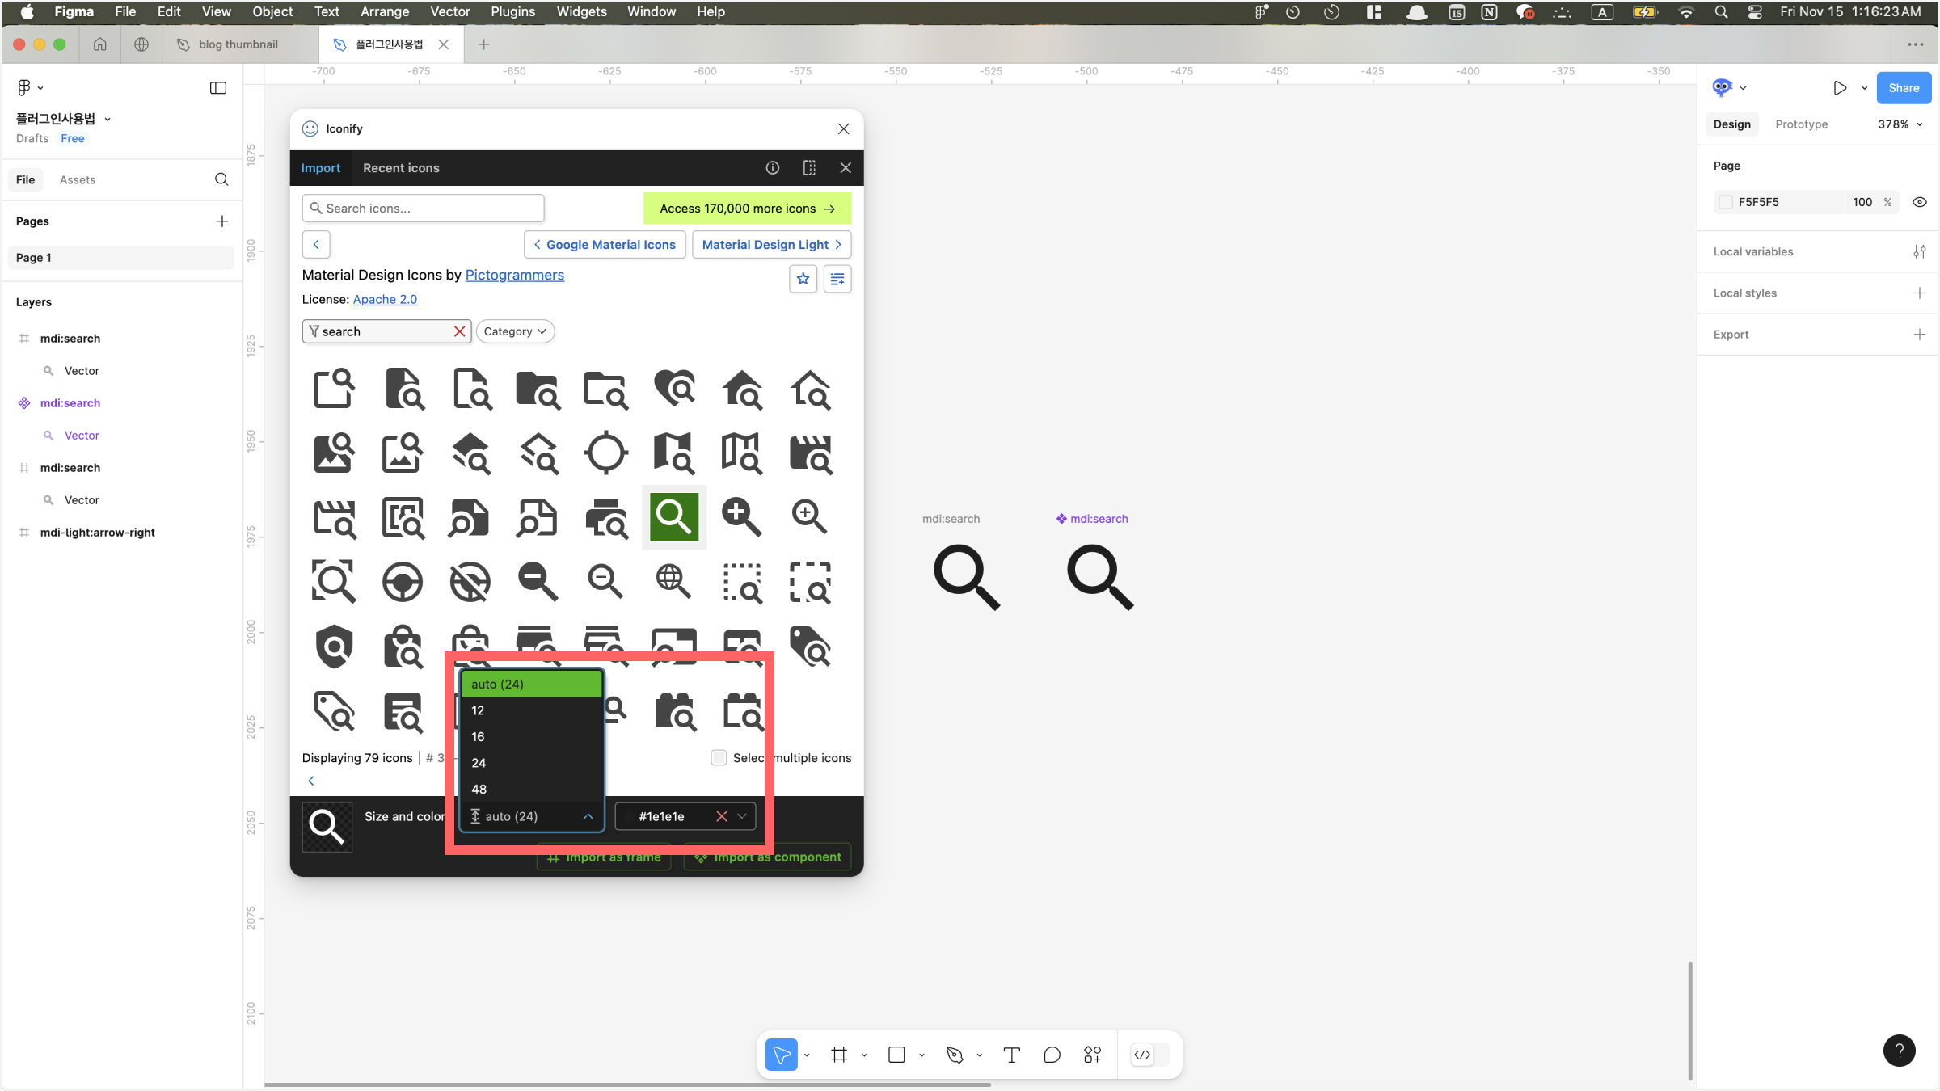Choose 48 in size dropdown list
This screenshot has height=1091, width=1940.
click(532, 789)
